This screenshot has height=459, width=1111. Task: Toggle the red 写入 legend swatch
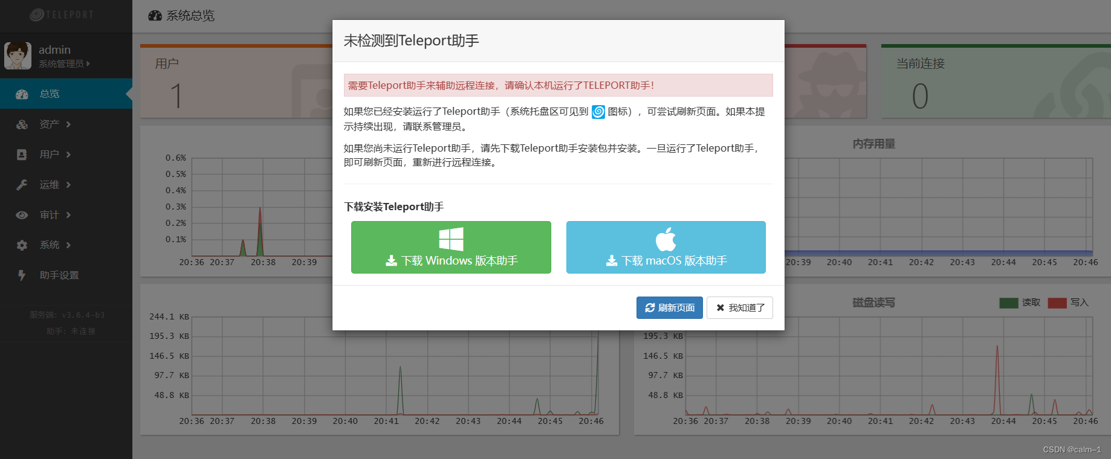[1057, 303]
